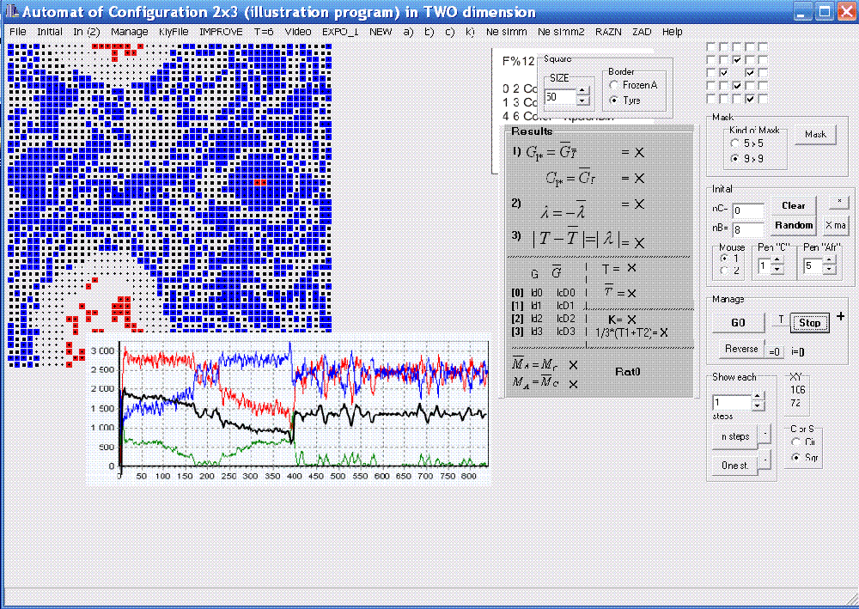
Task: Click the Show each steps field
Action: (x=732, y=403)
